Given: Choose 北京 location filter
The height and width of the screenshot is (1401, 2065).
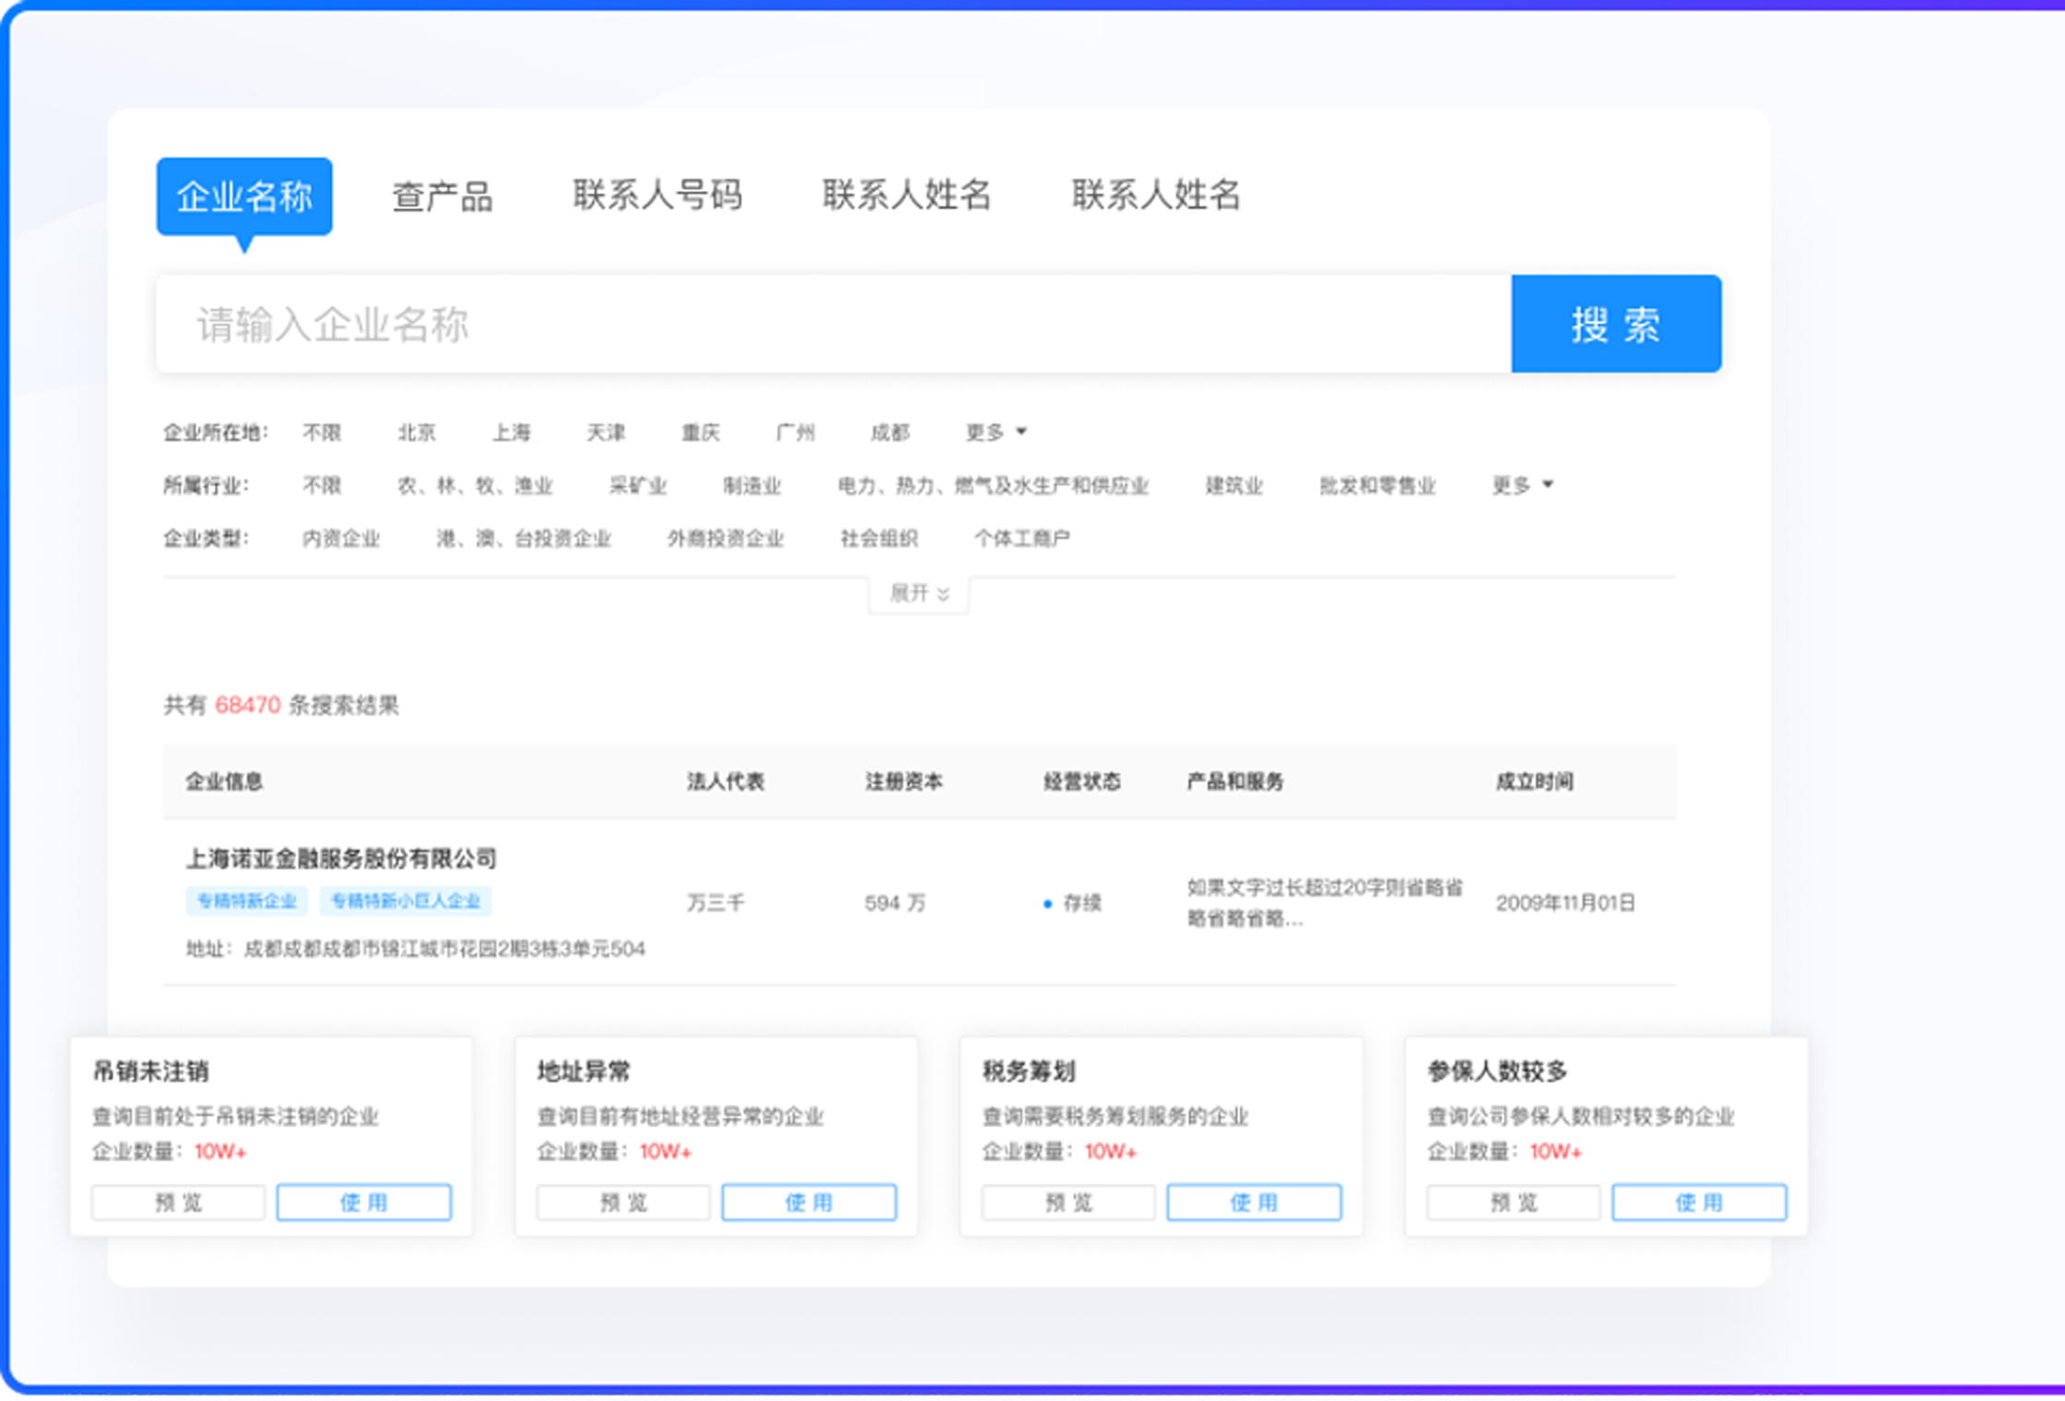Looking at the screenshot, I should point(417,432).
